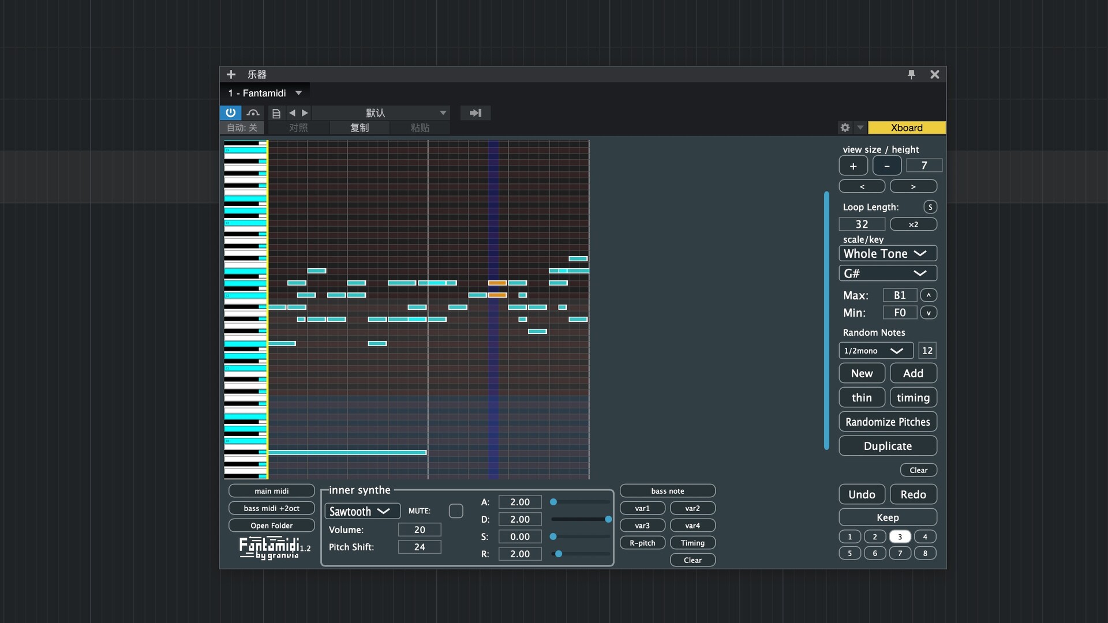This screenshot has height=623, width=1108.
Task: Go to next preset arrow
Action: pos(305,113)
